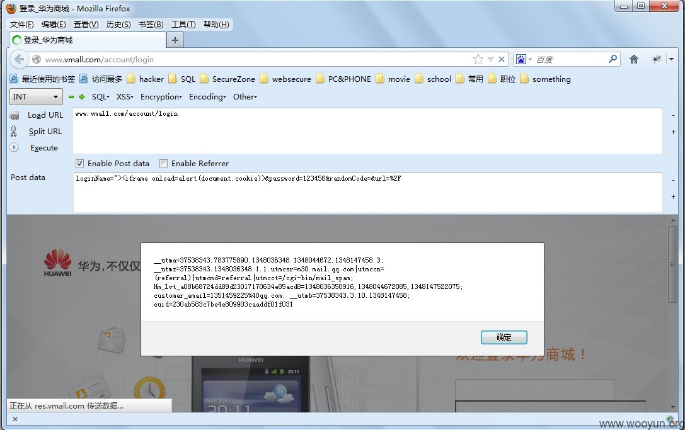Screen dimensions: 685x430
Task: Enlarge URL box with plus sign
Action: coord(673,132)
